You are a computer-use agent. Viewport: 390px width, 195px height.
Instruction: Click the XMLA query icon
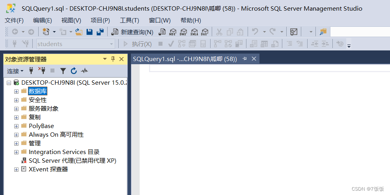(x=194, y=32)
